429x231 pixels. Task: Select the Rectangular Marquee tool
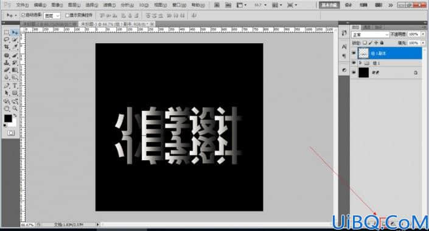click(x=7, y=32)
